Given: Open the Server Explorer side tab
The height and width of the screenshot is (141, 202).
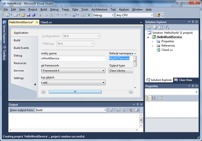Looking at the screenshot, I should pos(4,32).
